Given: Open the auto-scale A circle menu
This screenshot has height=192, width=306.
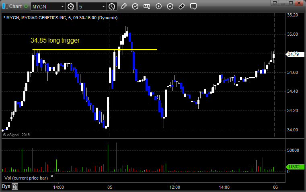Looking at the screenshot, I should click(170, 6).
